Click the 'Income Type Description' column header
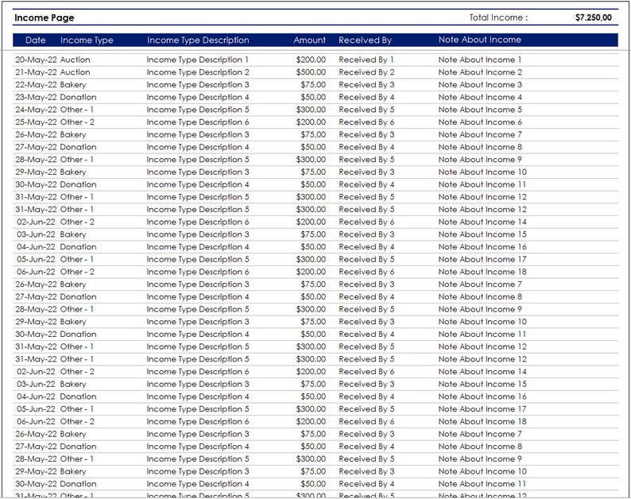Image resolution: width=631 pixels, height=499 pixels. point(198,41)
